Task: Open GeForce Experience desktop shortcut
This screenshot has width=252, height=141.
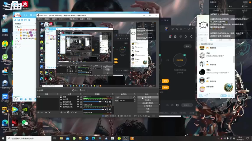Action: pyautogui.click(x=25, y=112)
